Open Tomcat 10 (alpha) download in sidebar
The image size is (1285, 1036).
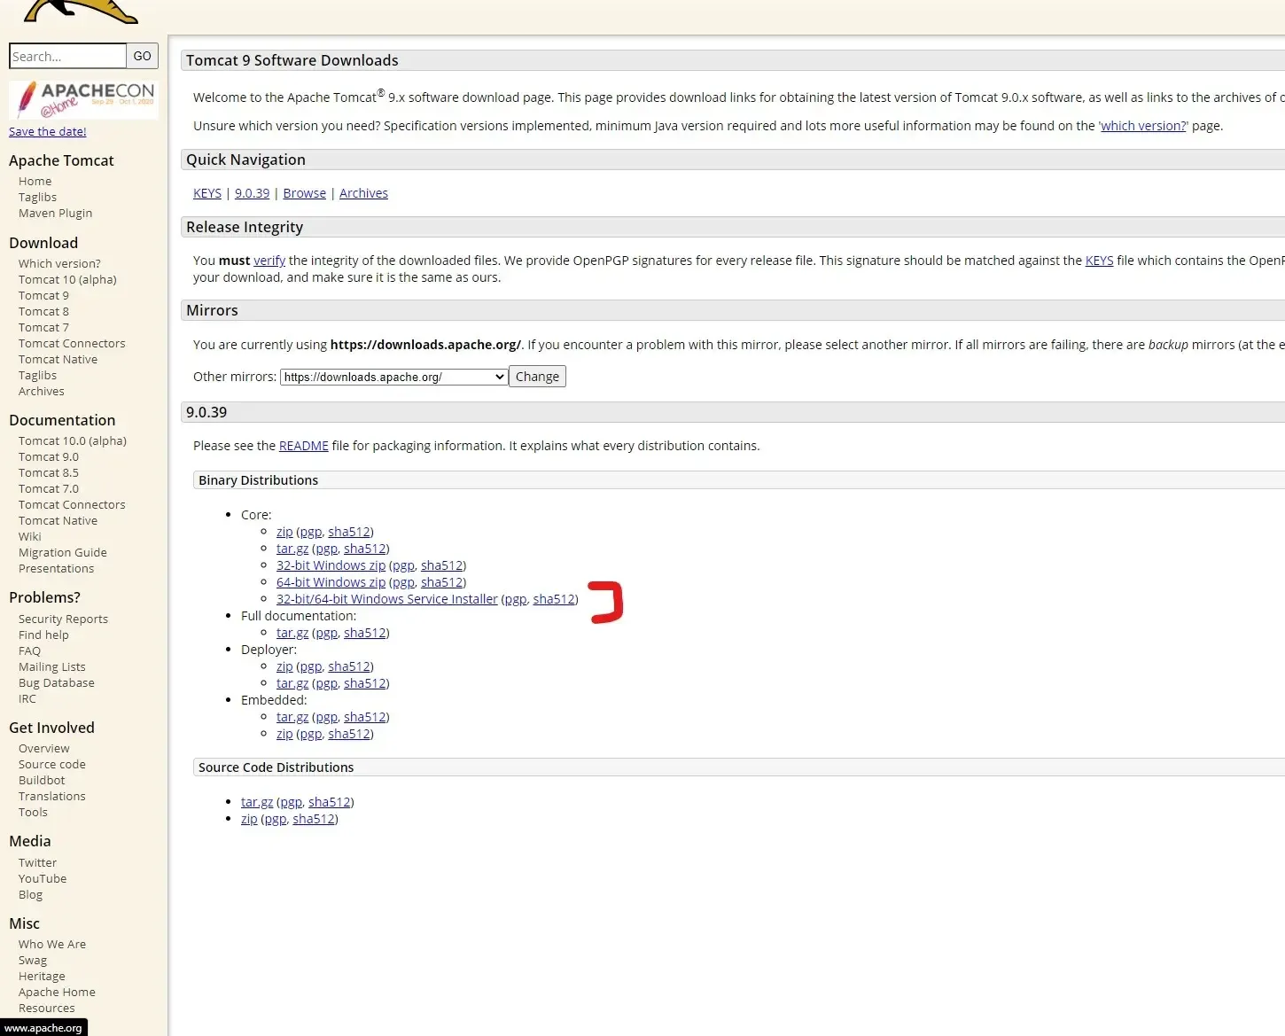(x=67, y=279)
